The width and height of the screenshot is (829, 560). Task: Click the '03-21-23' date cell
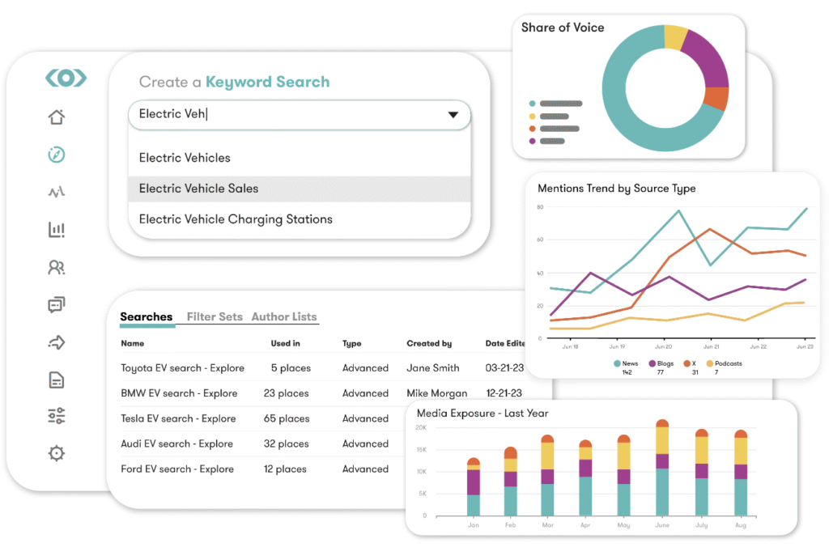pos(504,368)
